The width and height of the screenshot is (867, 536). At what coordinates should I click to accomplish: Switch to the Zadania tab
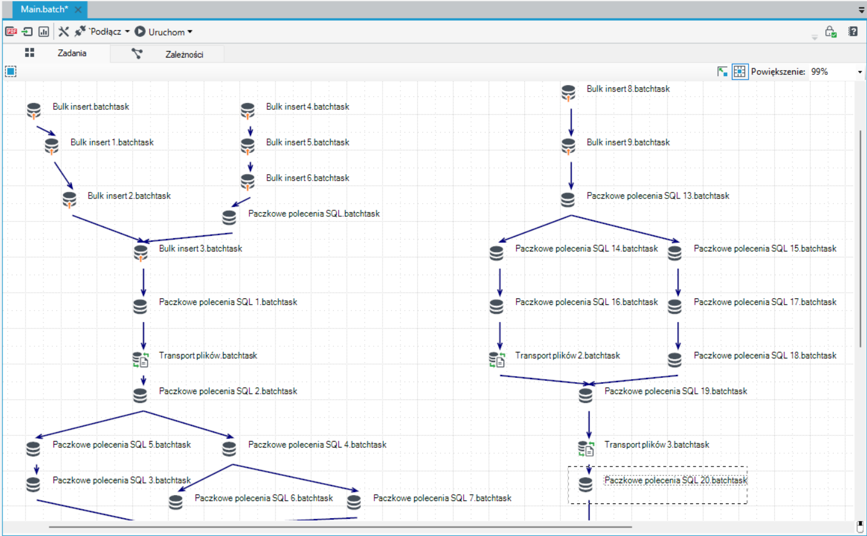(57, 53)
